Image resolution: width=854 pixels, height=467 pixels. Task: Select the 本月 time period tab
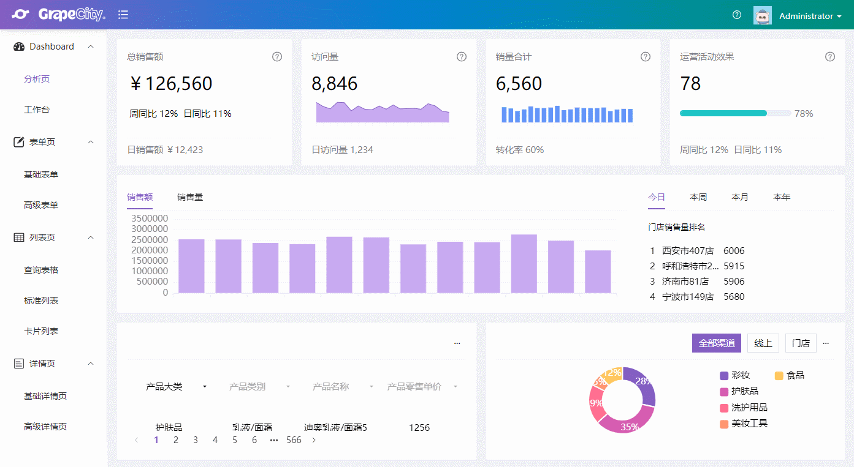[739, 197]
